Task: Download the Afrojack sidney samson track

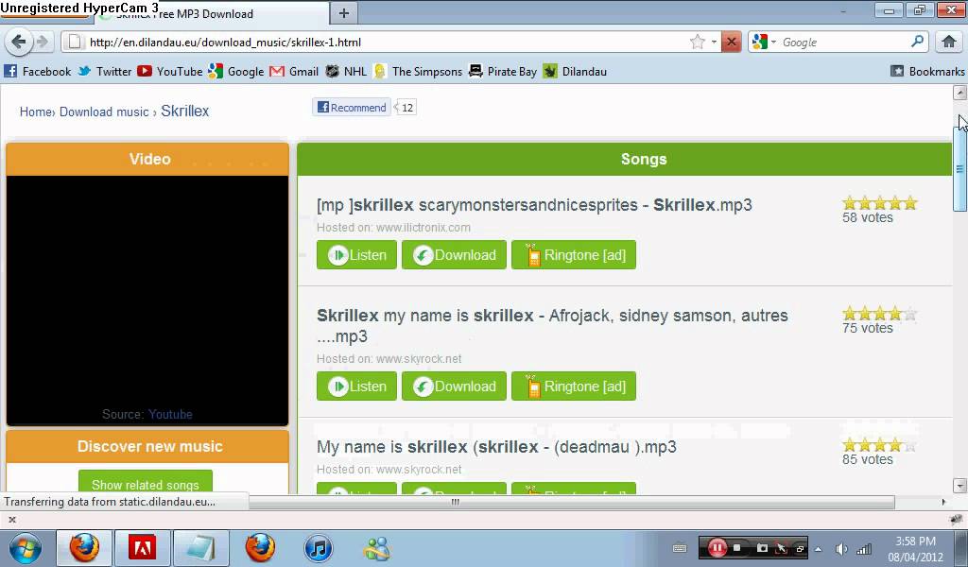Action: (x=454, y=387)
